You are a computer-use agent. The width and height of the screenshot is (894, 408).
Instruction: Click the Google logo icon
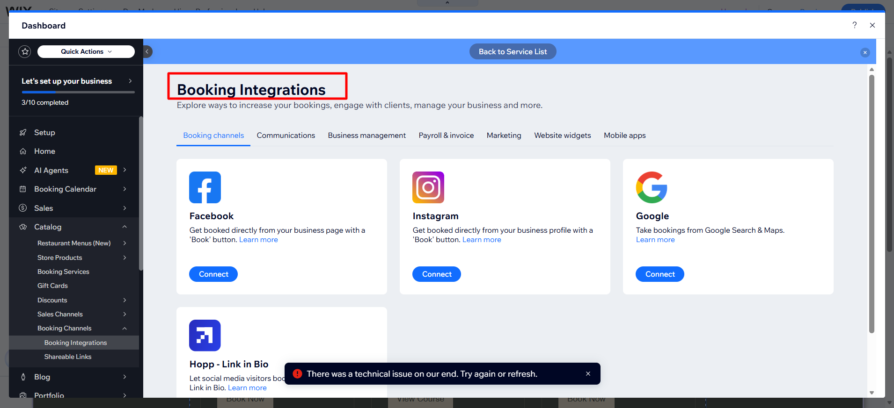point(652,187)
